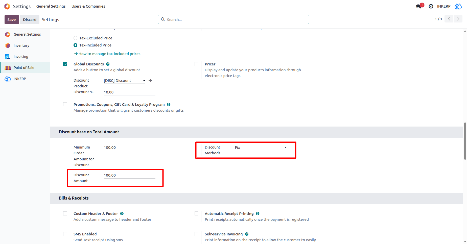The height and width of the screenshot is (244, 467).
Task: Click the INKERP logo in top bar
Action: tap(458, 6)
